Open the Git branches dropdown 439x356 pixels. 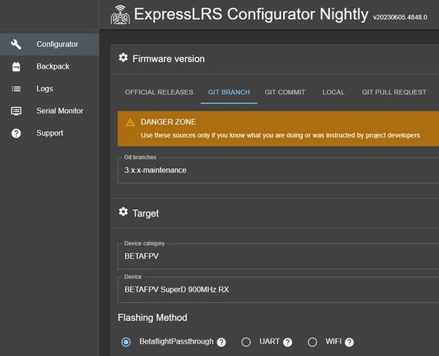click(278, 170)
